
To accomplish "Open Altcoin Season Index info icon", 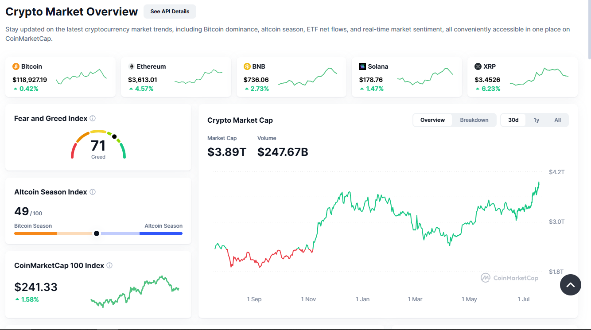I will [93, 192].
